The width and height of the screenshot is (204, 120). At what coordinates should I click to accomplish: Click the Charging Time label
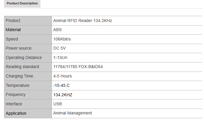pos(20,76)
